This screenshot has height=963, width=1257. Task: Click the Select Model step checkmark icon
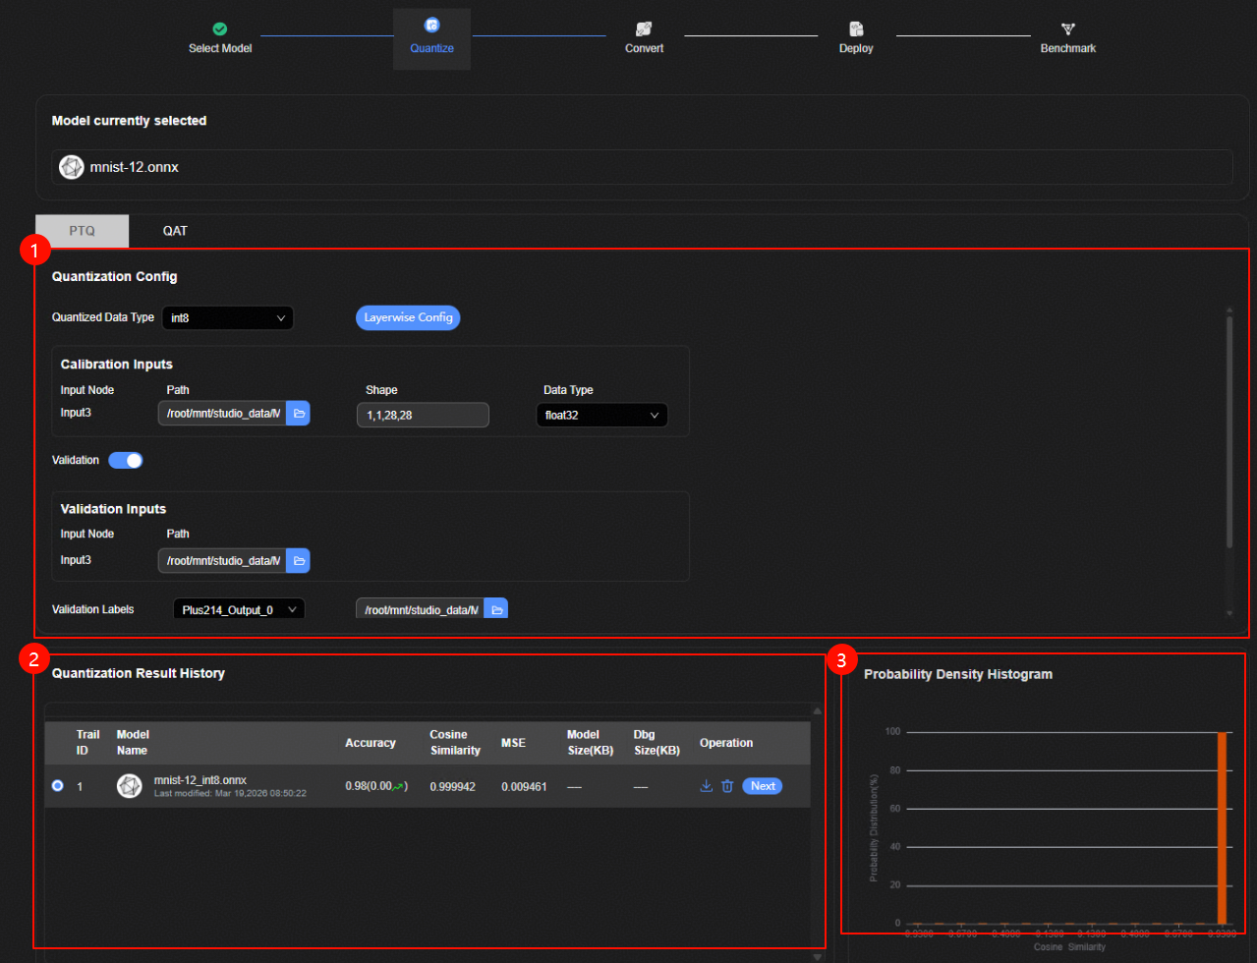220,29
